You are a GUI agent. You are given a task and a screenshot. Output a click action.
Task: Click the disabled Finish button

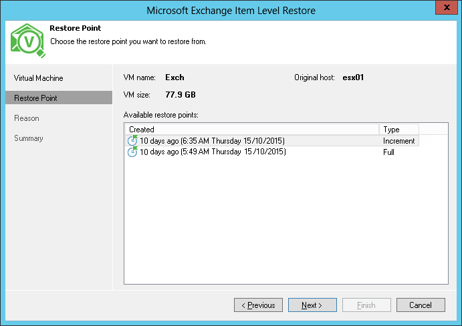coord(366,305)
